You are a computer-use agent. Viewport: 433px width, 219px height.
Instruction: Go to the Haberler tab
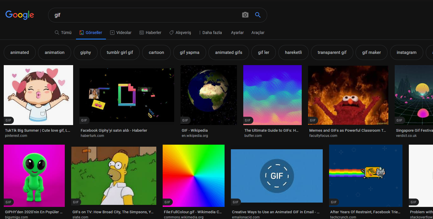tap(150, 33)
